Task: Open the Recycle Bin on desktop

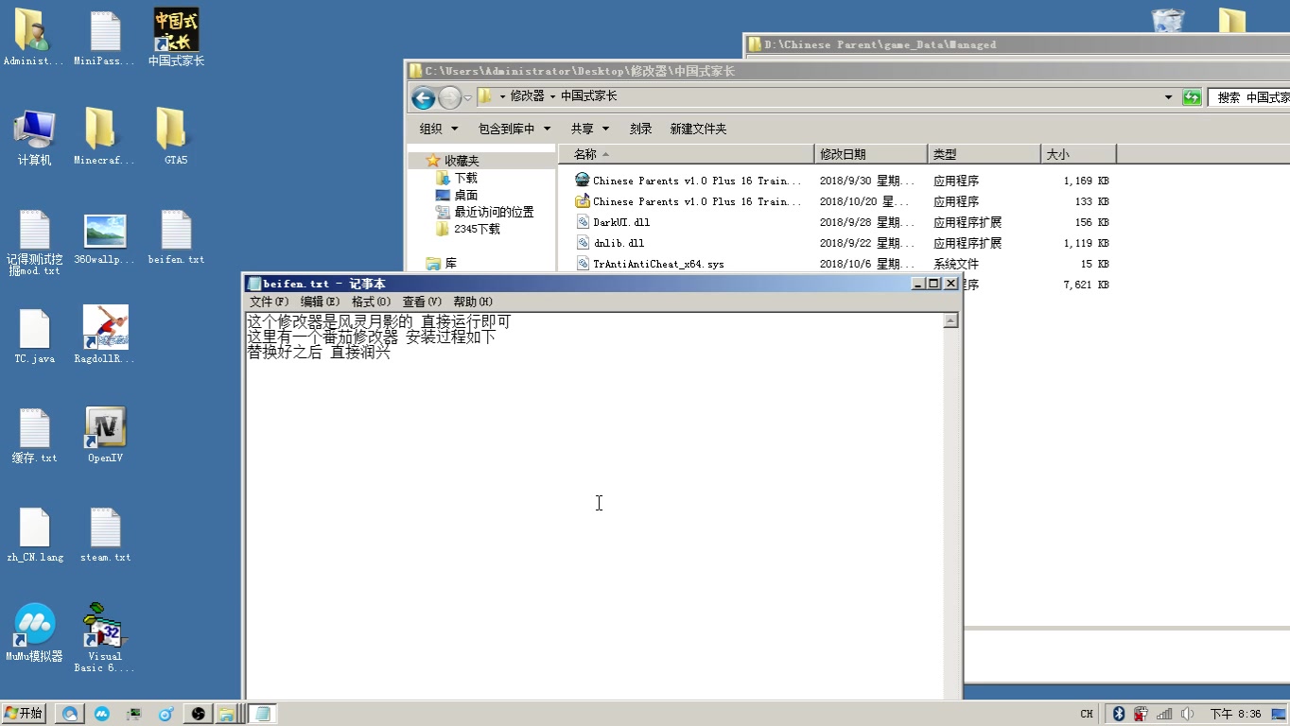Action: pyautogui.click(x=1168, y=21)
